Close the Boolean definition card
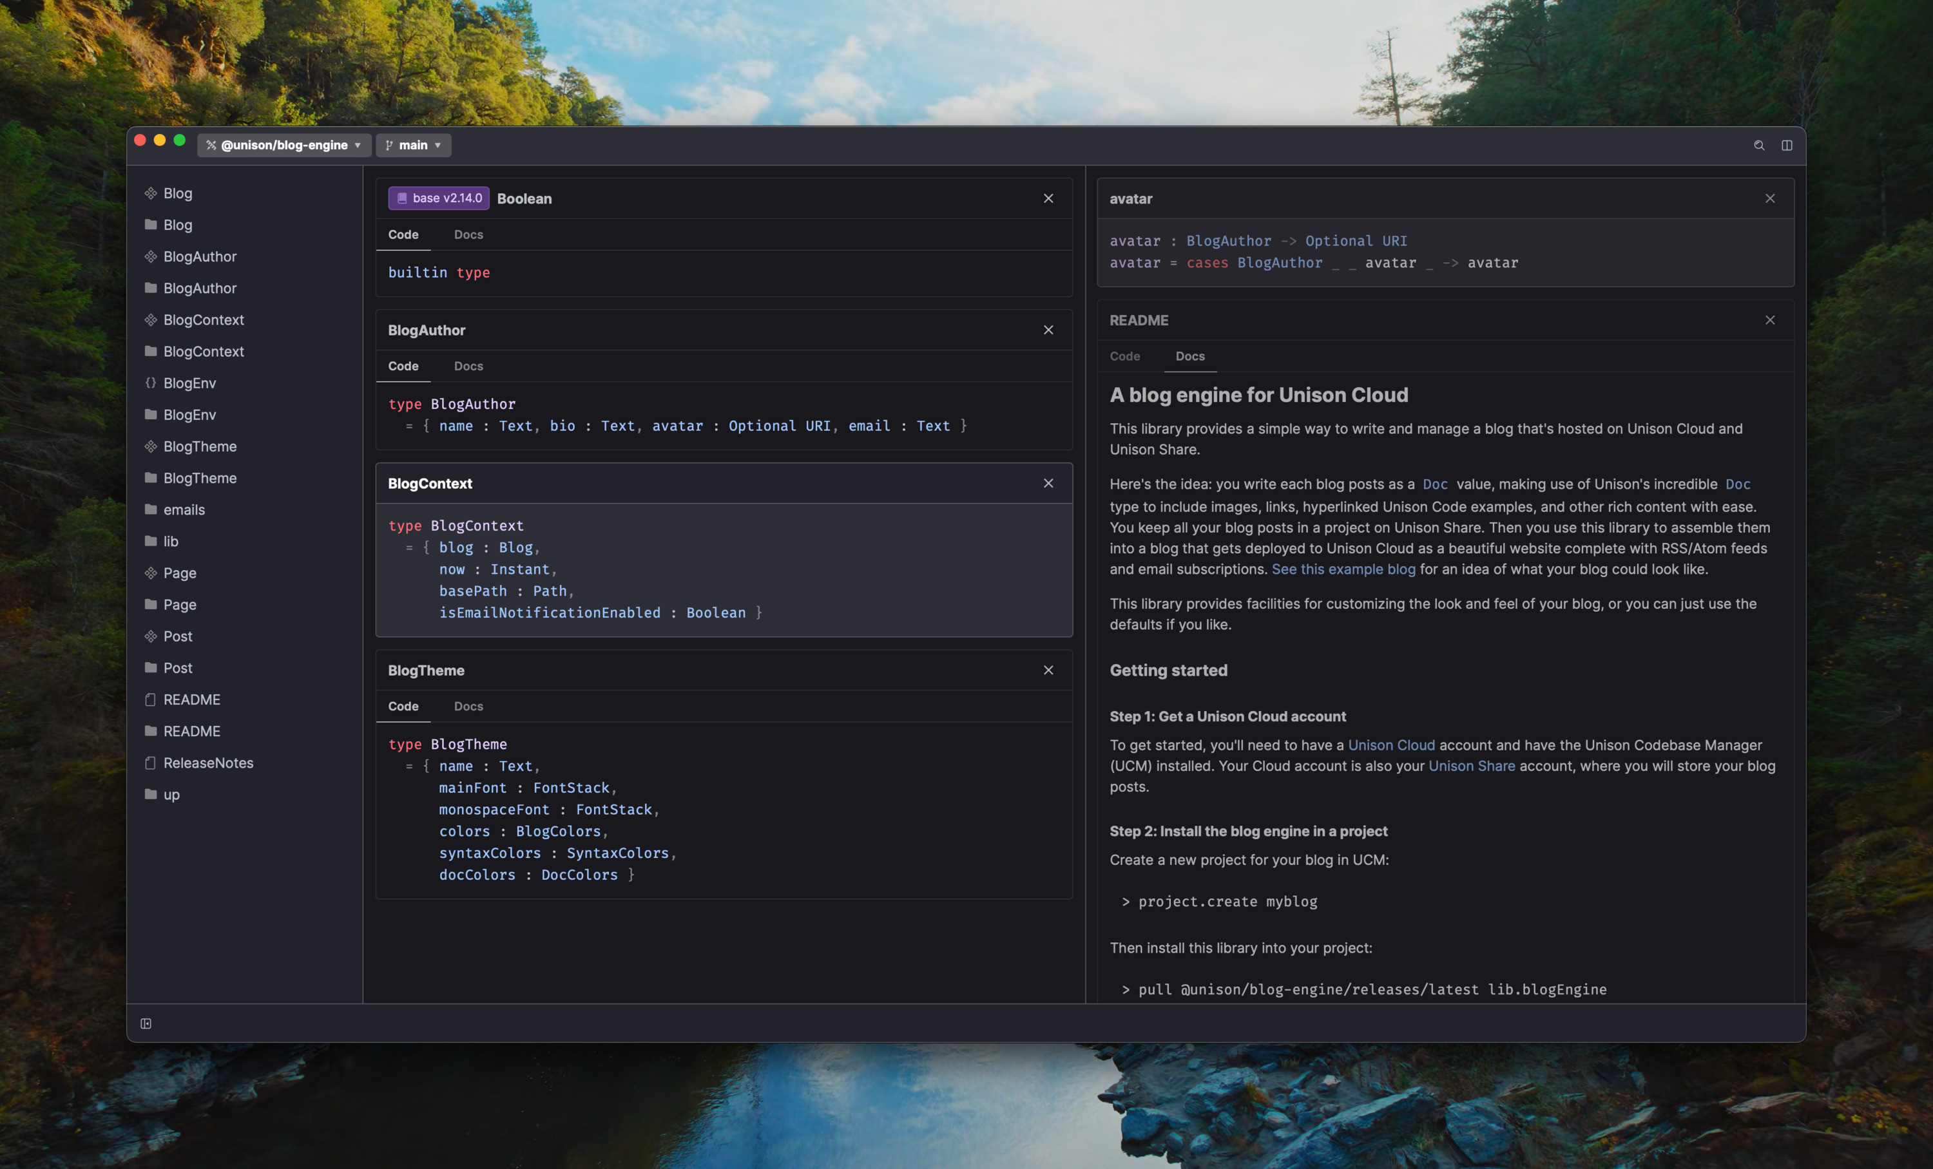This screenshot has height=1169, width=1933. point(1048,198)
